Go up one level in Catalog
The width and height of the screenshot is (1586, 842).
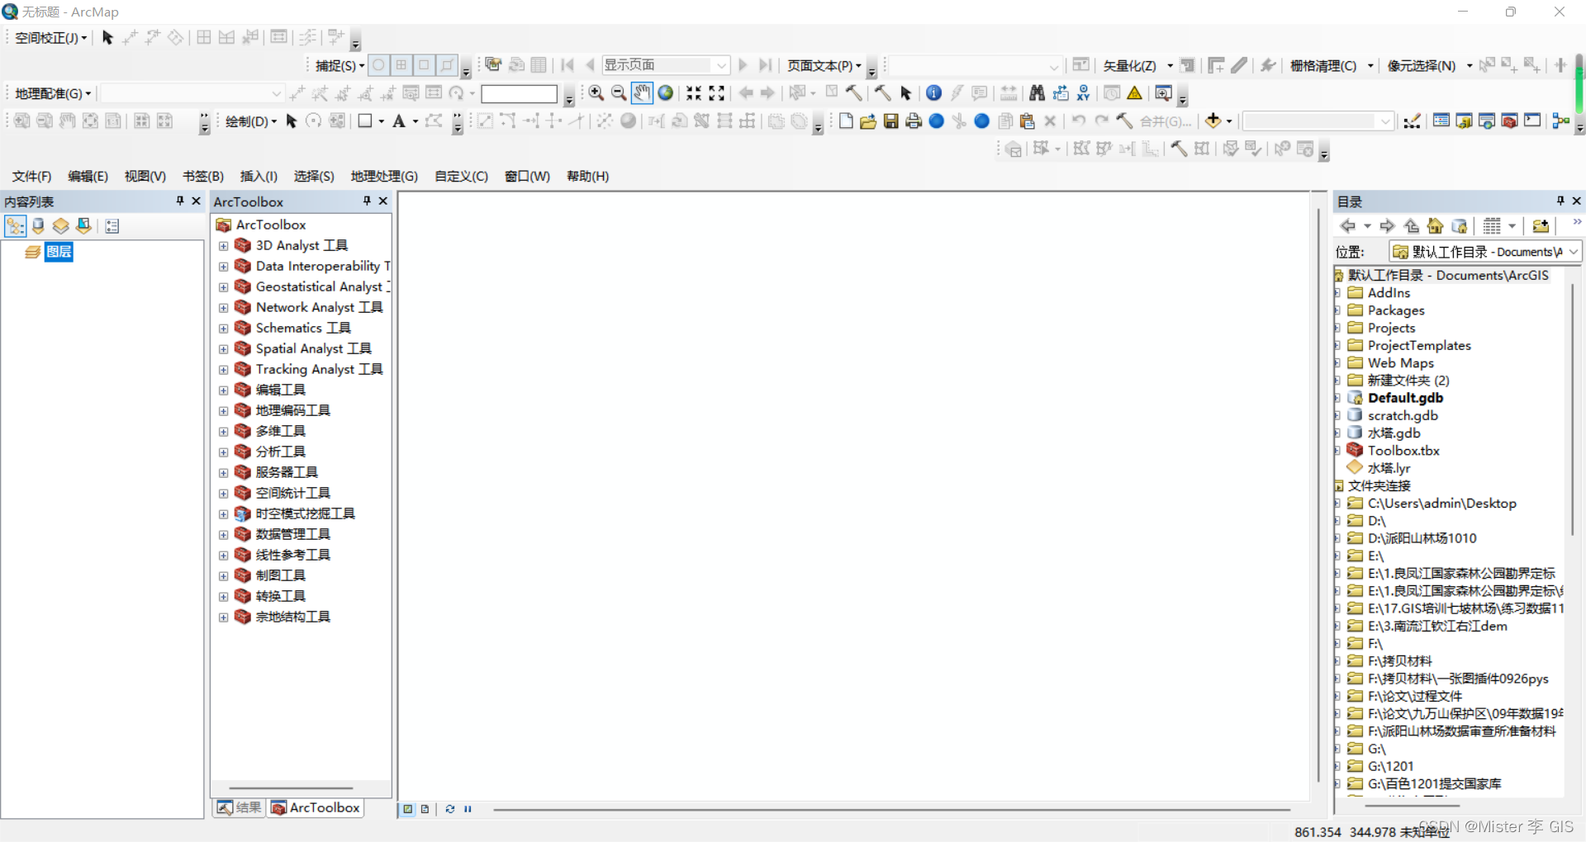(1412, 226)
